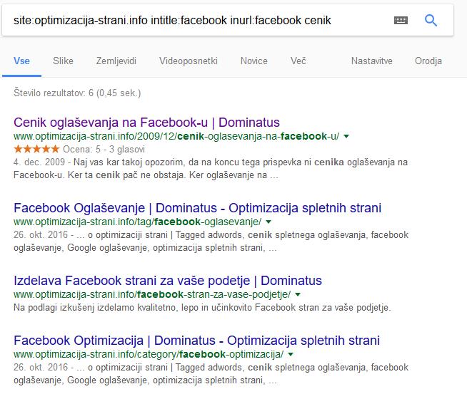
Task: Click the five-star rating icons
Action: click(36, 149)
